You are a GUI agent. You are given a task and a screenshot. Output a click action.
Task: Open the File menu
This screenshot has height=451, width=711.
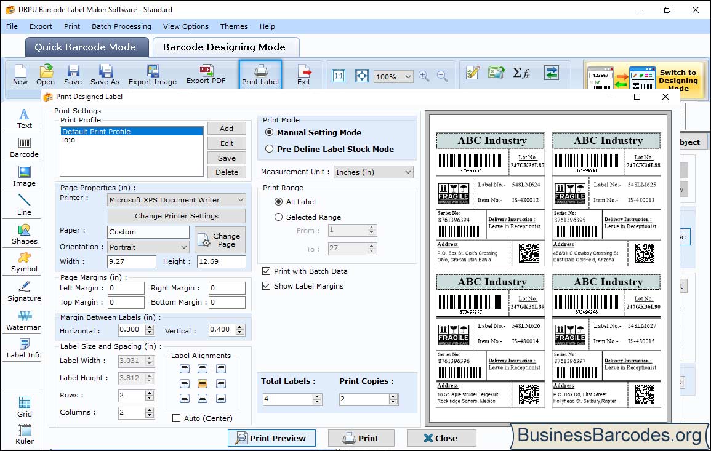click(x=12, y=26)
